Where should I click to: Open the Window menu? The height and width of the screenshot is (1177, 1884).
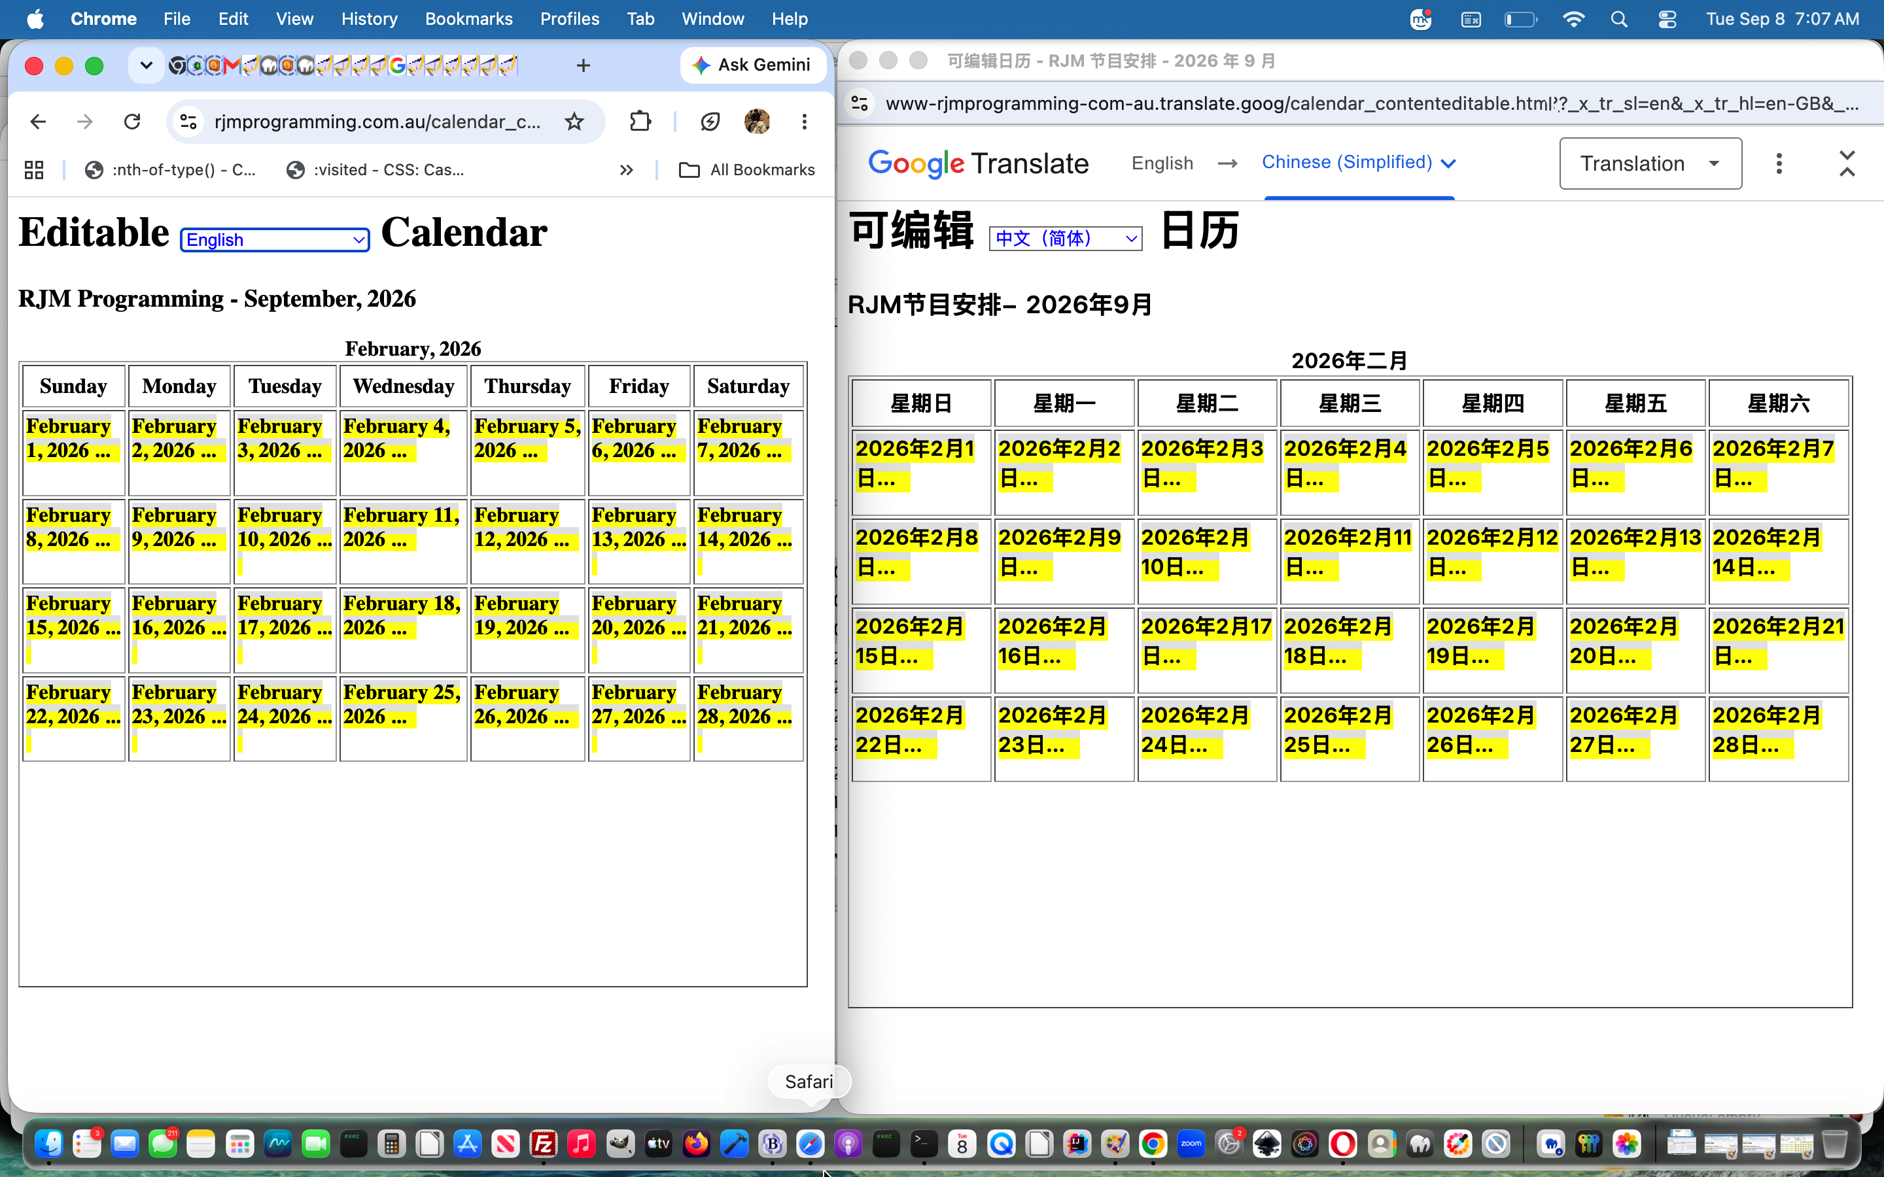pos(712,19)
